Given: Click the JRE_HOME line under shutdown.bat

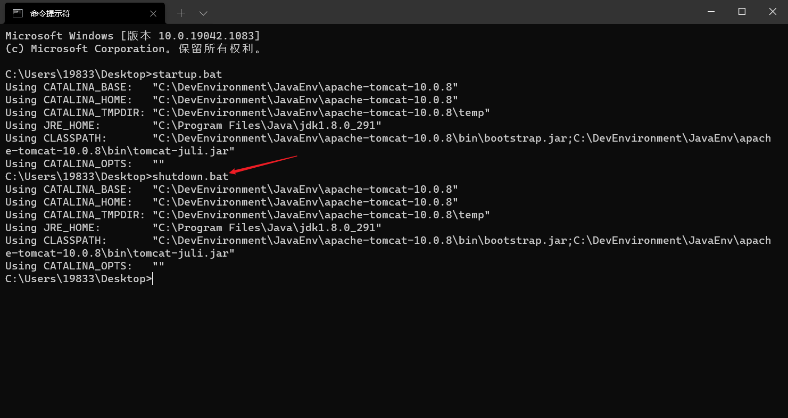Looking at the screenshot, I should pyautogui.click(x=193, y=227).
